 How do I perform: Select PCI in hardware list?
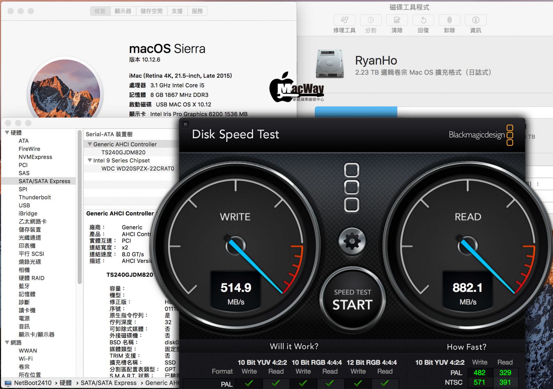[x=23, y=165]
